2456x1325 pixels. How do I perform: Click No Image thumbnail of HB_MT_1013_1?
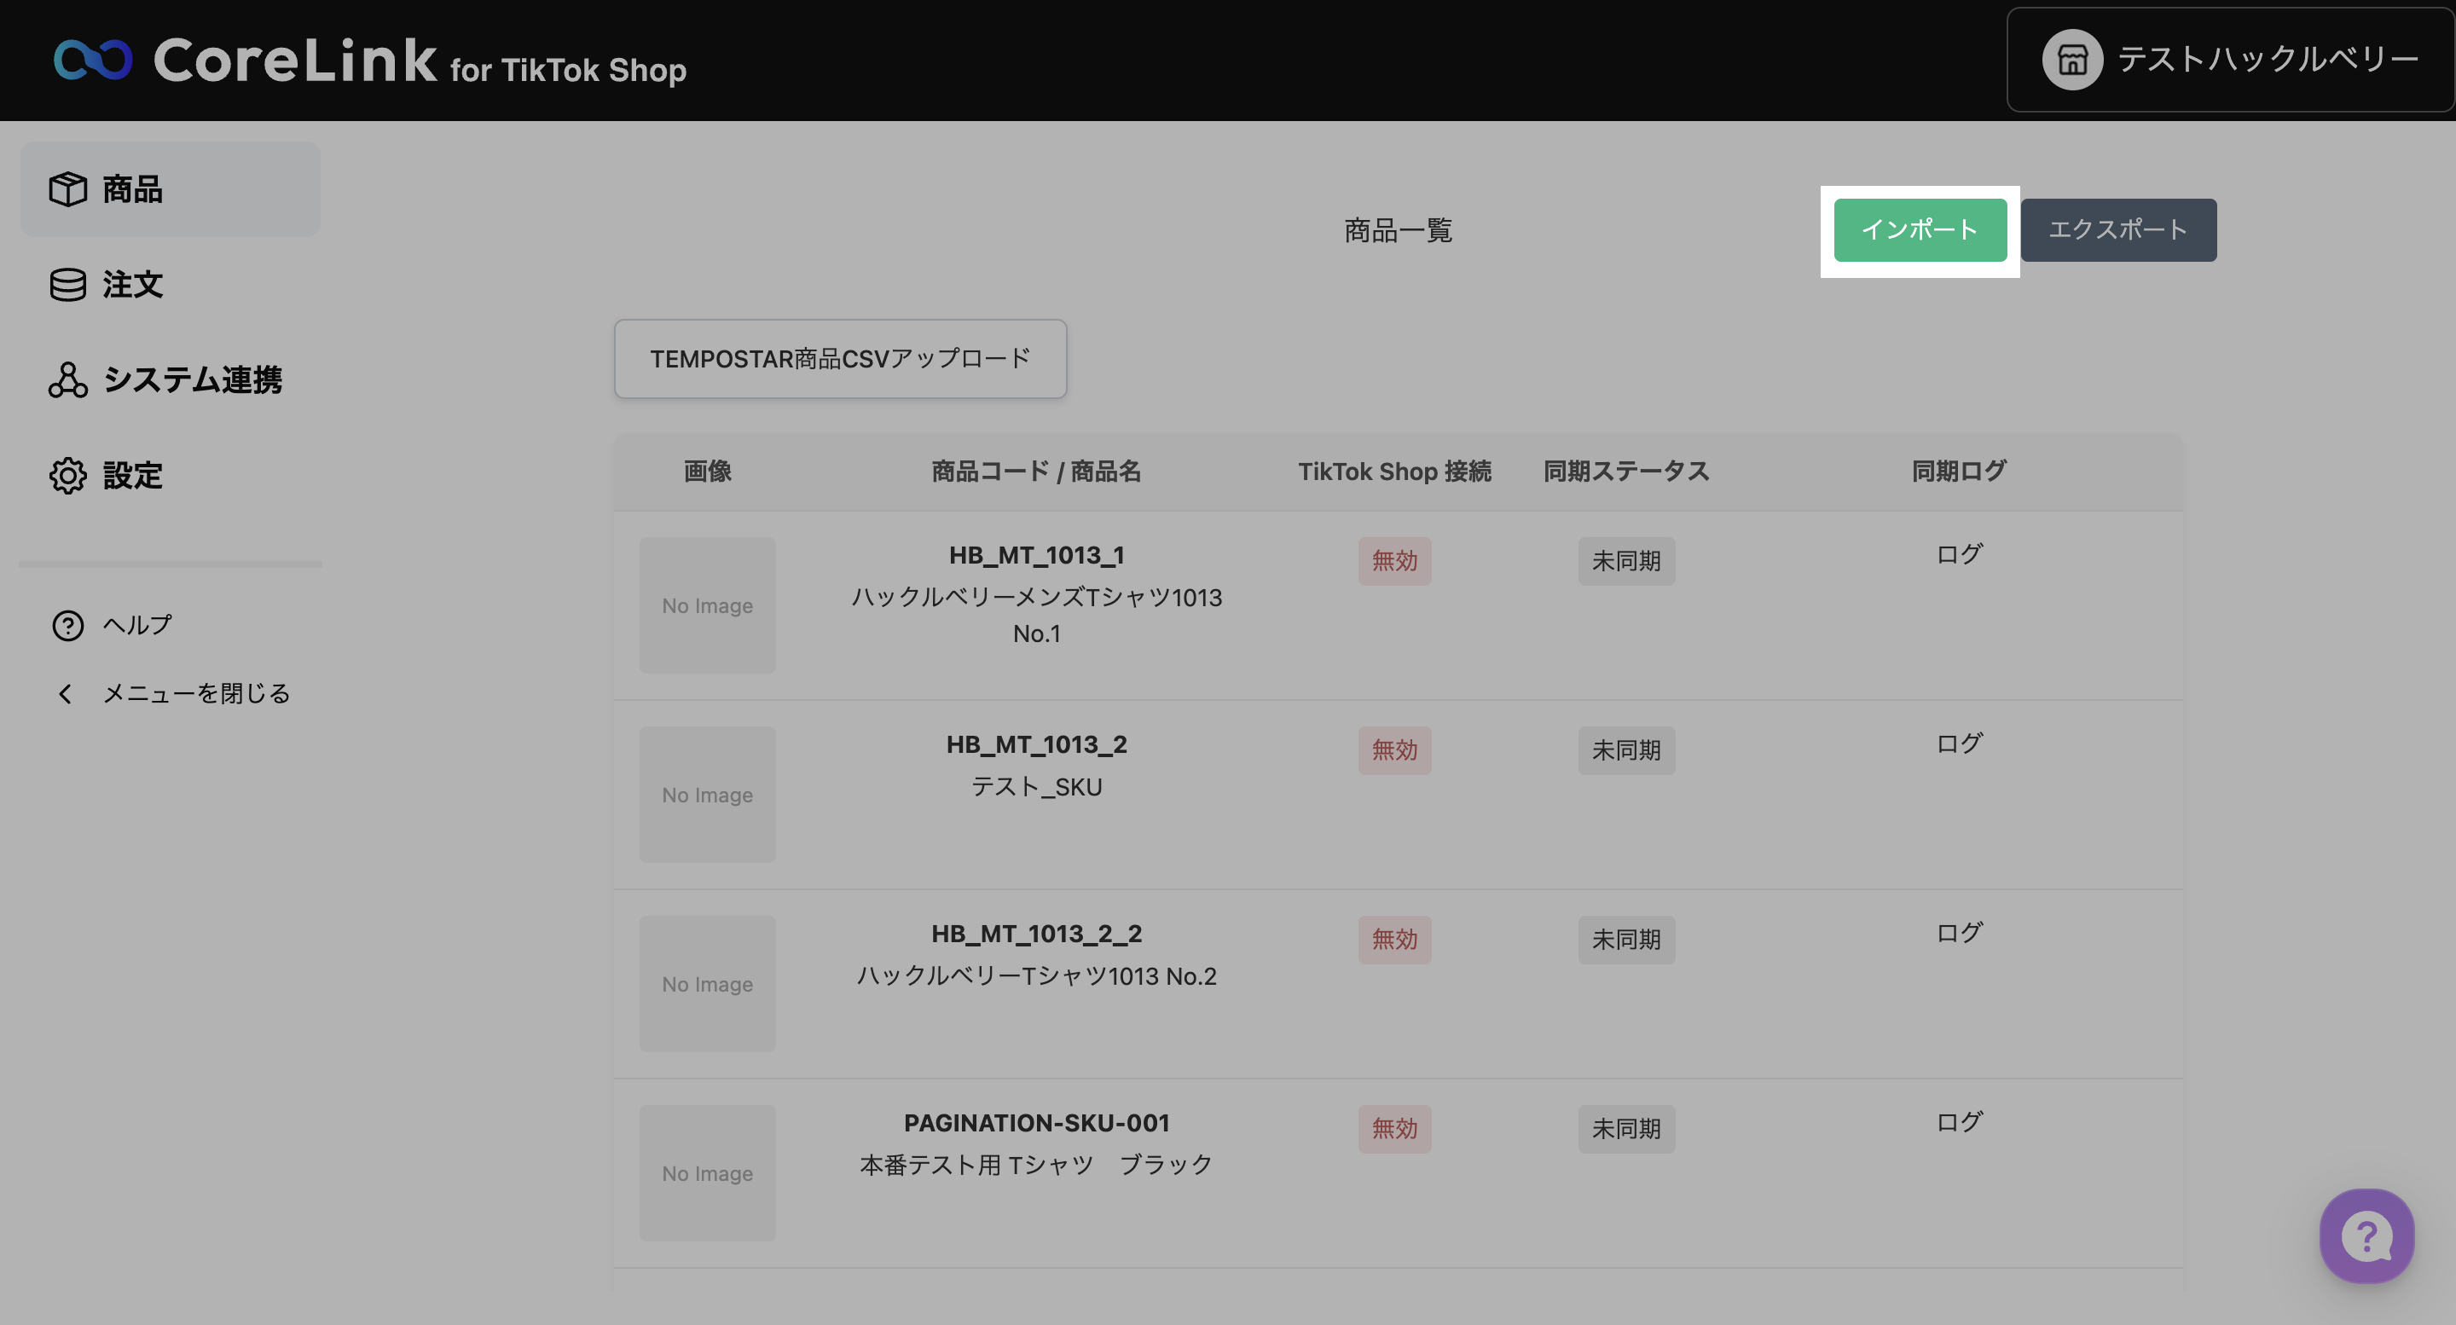tap(708, 605)
